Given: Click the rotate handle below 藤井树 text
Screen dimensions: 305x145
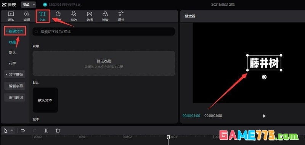Looking at the screenshot, I should point(264,77).
